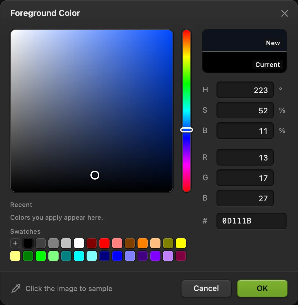Viewport: 298px width, 305px height.
Task: Click the hue slider handle
Action: click(x=187, y=130)
